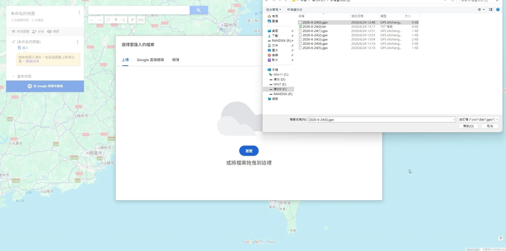Open 下載 quick access folder
506x251 pixels.
tap(275, 36)
